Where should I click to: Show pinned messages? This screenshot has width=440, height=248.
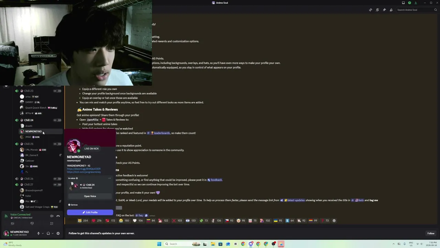384,10
